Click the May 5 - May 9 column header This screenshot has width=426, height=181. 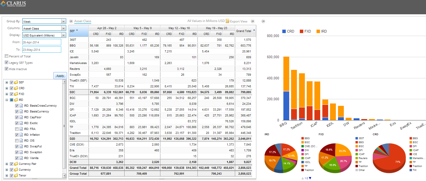pos(143,28)
